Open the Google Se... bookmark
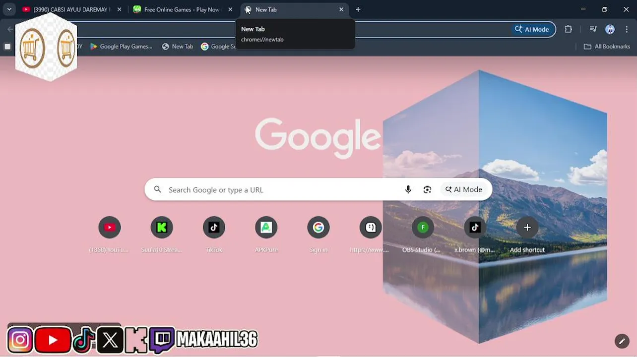The height and width of the screenshot is (357, 637). pos(219,47)
